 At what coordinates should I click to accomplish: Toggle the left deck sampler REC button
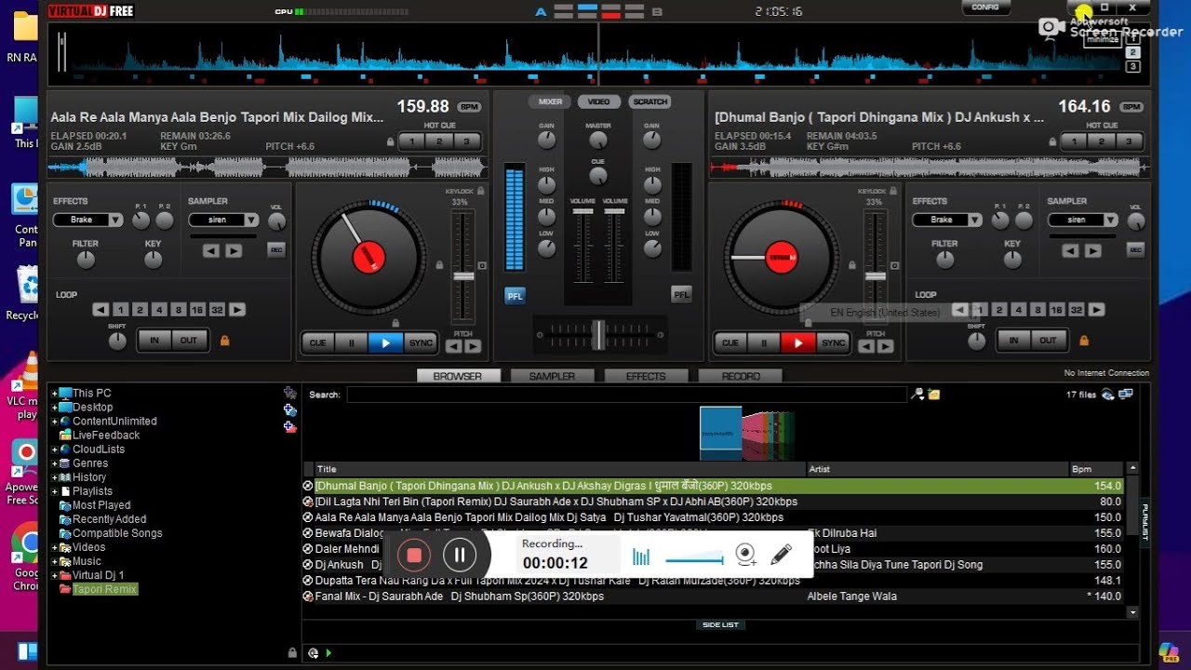[x=276, y=249]
